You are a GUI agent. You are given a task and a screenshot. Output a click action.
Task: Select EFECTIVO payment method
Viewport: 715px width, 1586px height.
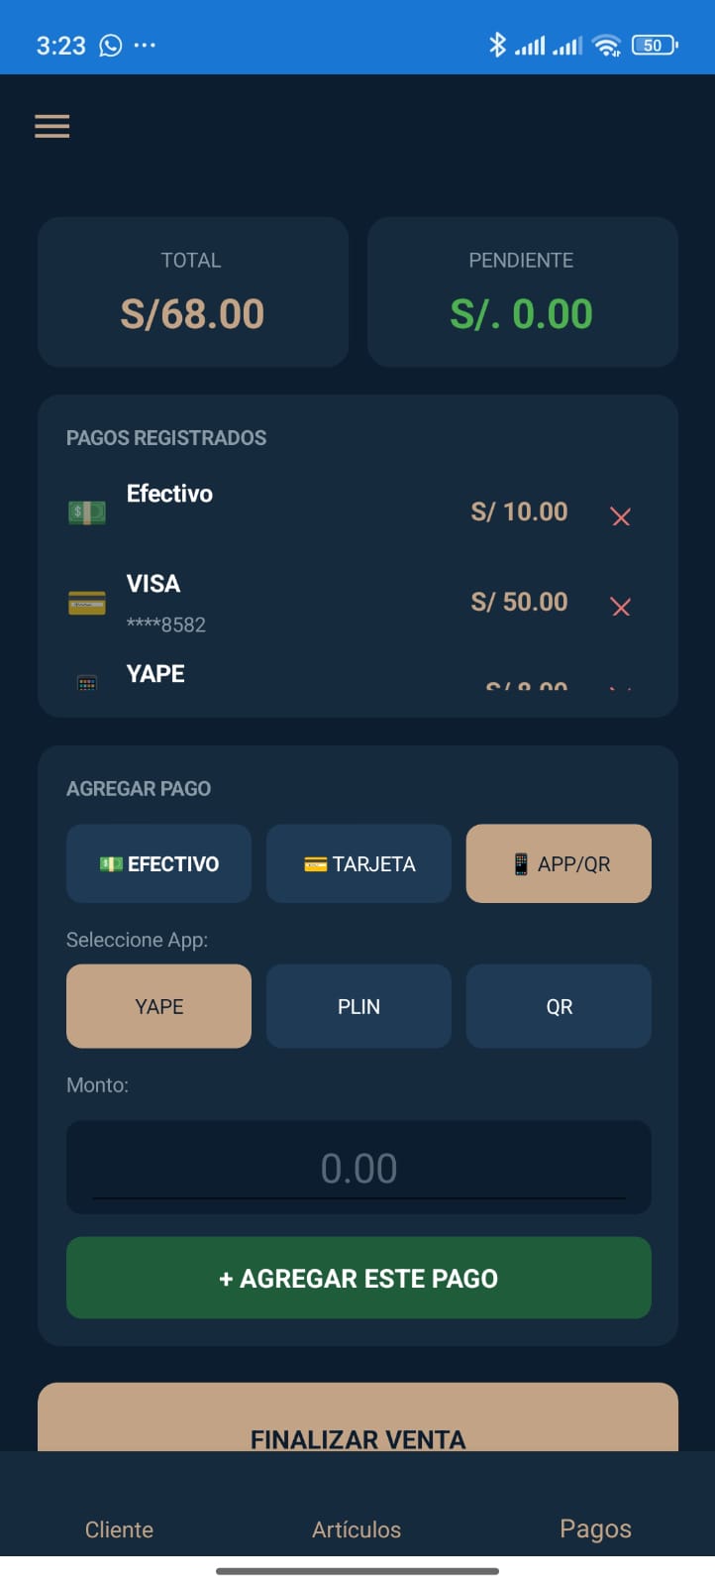pos(158,863)
